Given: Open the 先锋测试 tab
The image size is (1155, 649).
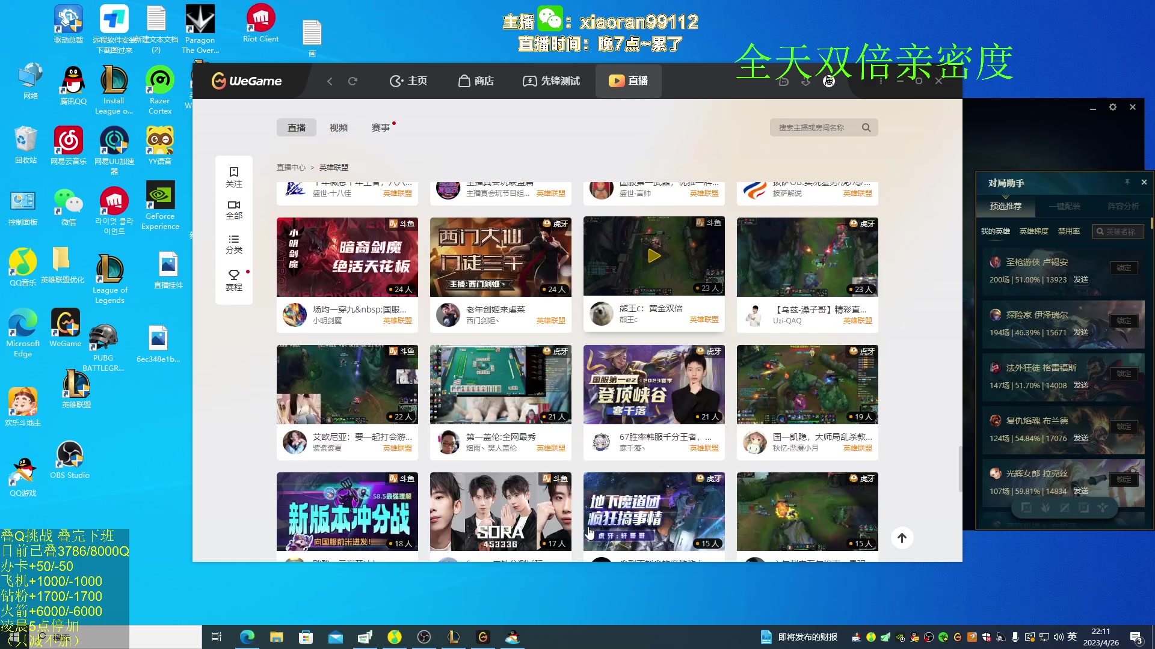Looking at the screenshot, I should coord(551,81).
